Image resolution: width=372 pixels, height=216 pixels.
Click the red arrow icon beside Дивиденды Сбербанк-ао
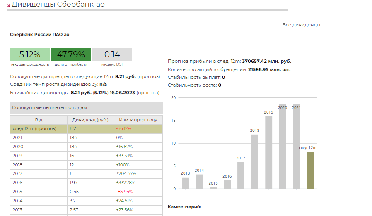click(8, 5)
